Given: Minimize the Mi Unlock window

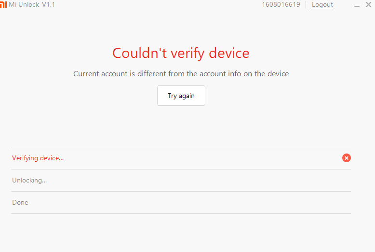Looking at the screenshot, I should click(357, 5).
